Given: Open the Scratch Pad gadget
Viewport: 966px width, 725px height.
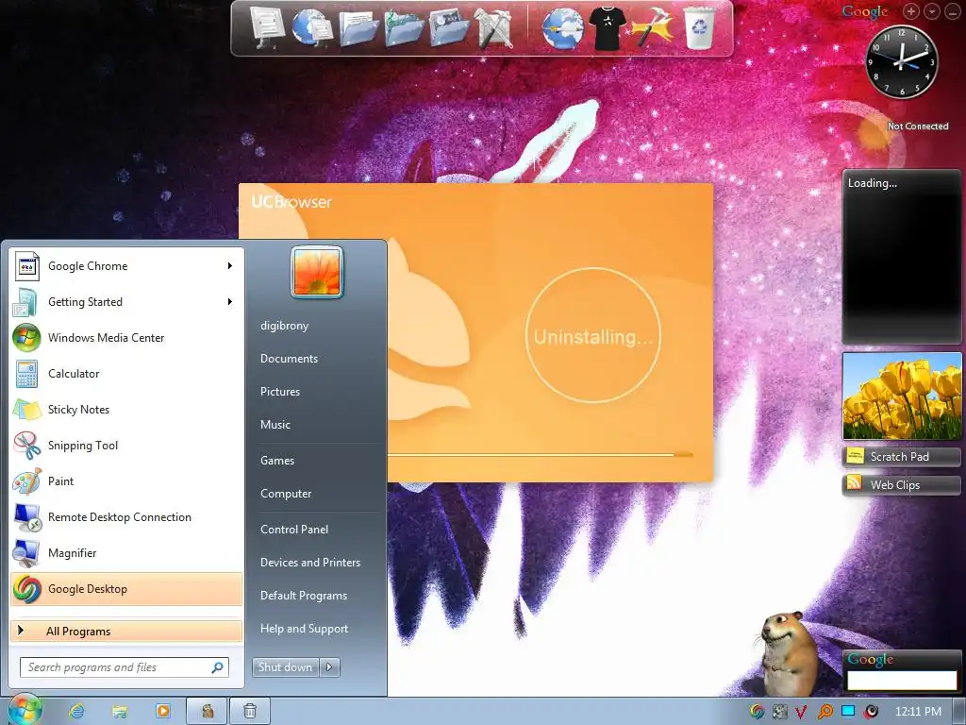Looking at the screenshot, I should (x=901, y=457).
